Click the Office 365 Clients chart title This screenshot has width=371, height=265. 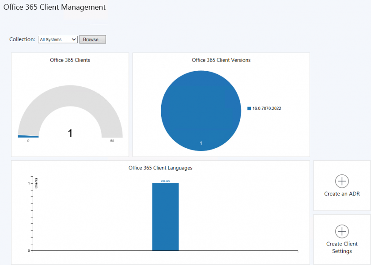click(69, 60)
